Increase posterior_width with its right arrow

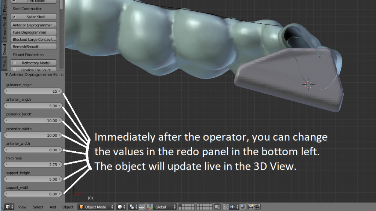(x=60, y=135)
